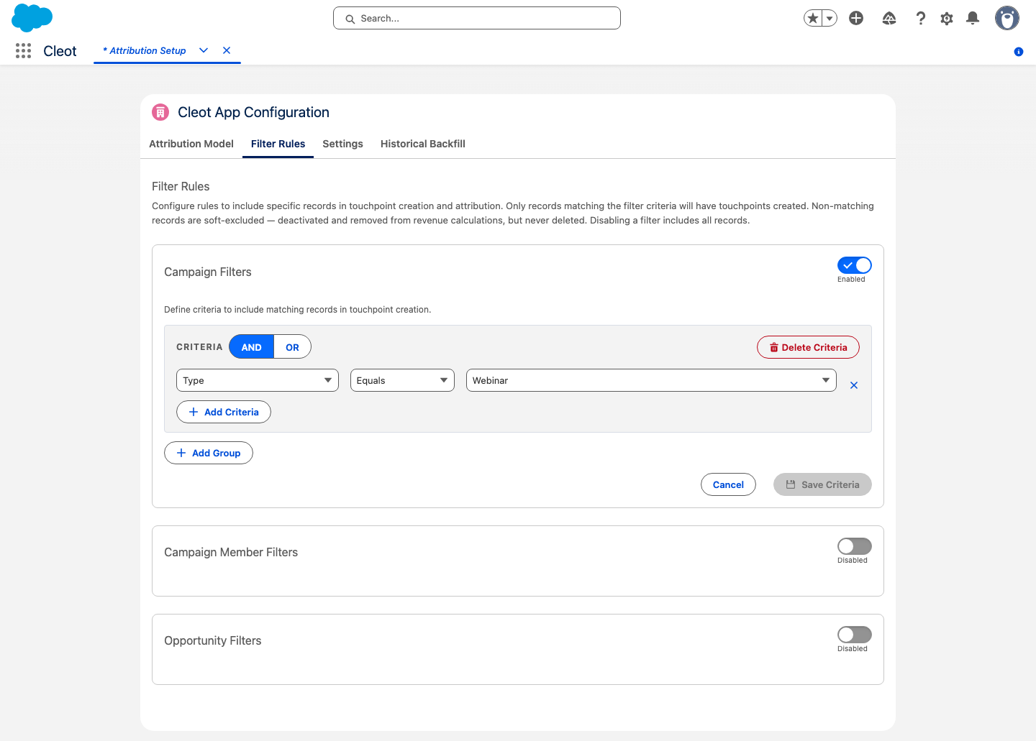Click the Add Group button
This screenshot has width=1036, height=741.
point(209,453)
